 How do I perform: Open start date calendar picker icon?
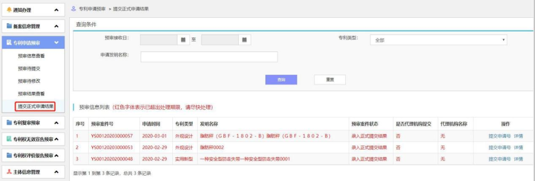pyautogui.click(x=183, y=40)
